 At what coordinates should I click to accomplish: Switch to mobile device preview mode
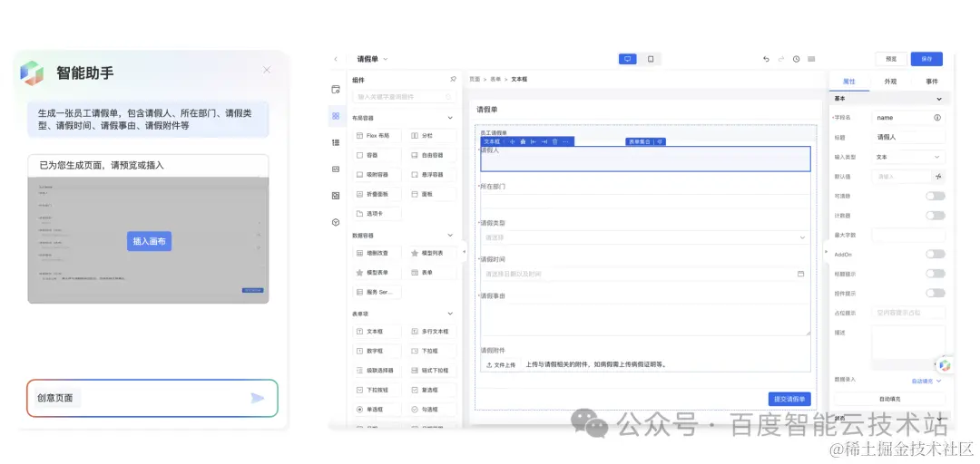pyautogui.click(x=651, y=59)
